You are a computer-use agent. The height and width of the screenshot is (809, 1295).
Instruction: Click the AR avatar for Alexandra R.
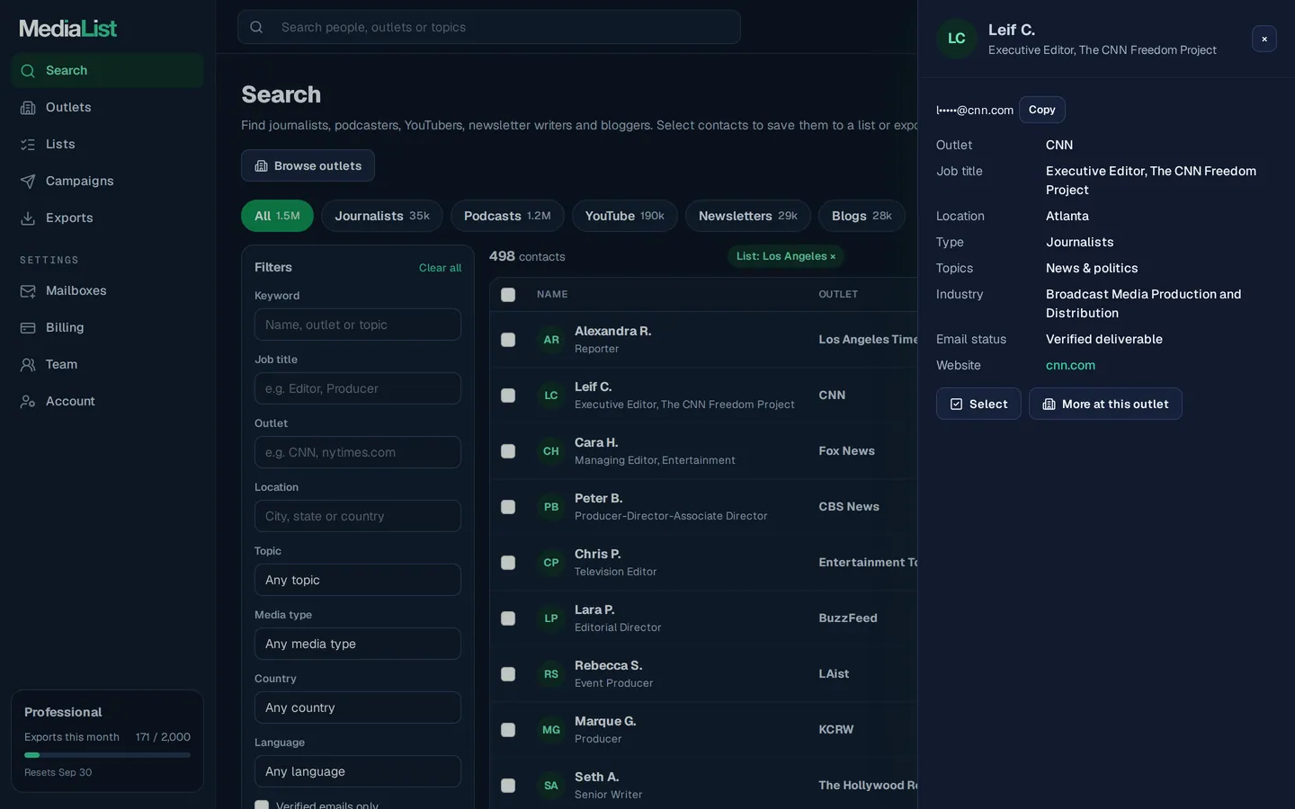click(x=551, y=340)
